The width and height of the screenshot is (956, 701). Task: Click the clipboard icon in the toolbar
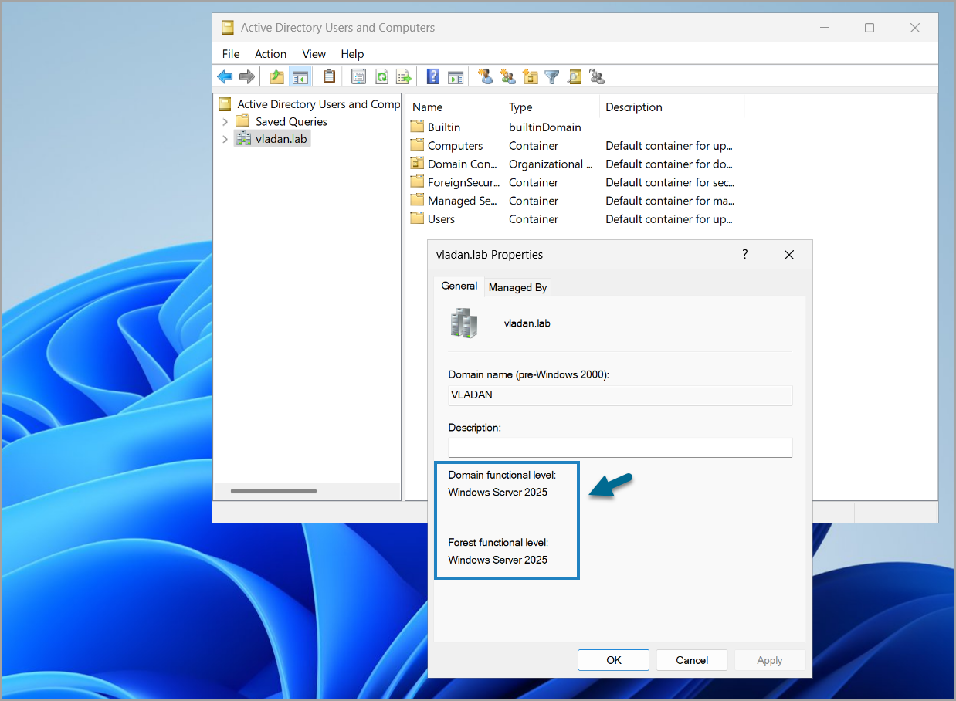coord(330,76)
